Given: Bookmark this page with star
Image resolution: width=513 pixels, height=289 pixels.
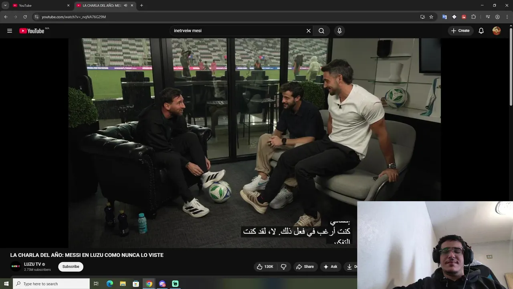Looking at the screenshot, I should [431, 17].
